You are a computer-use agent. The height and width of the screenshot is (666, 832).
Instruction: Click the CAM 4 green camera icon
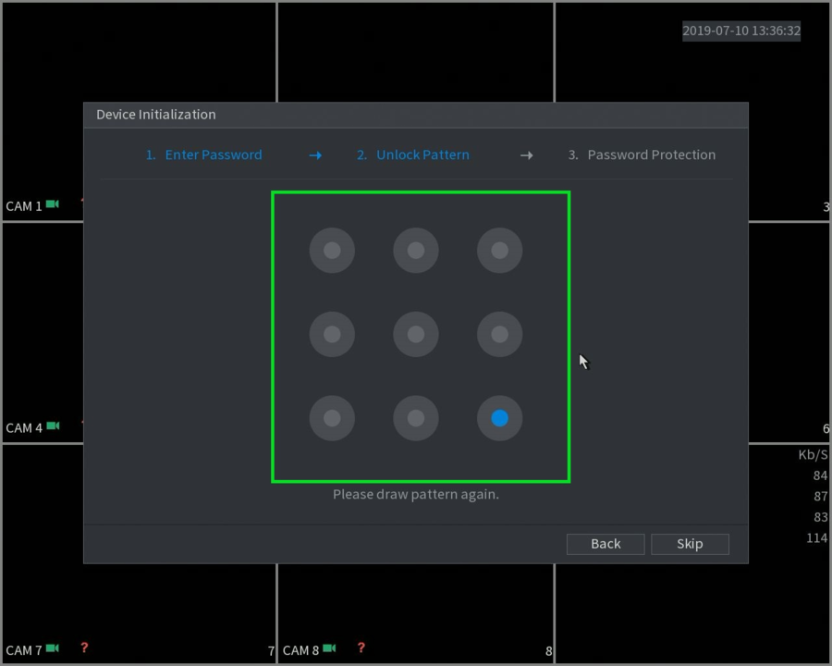(x=53, y=425)
